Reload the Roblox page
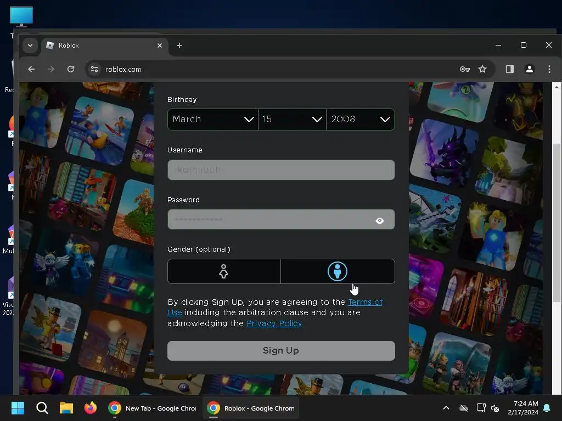562x421 pixels. point(71,69)
